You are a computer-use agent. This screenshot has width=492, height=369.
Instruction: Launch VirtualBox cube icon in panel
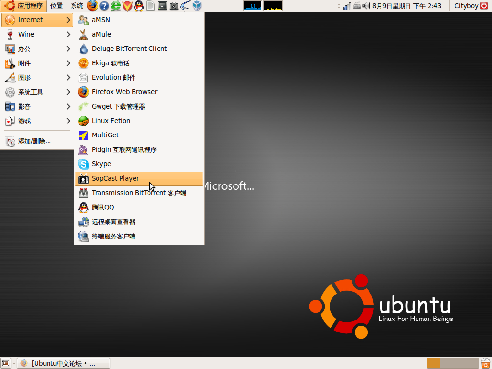point(197,6)
